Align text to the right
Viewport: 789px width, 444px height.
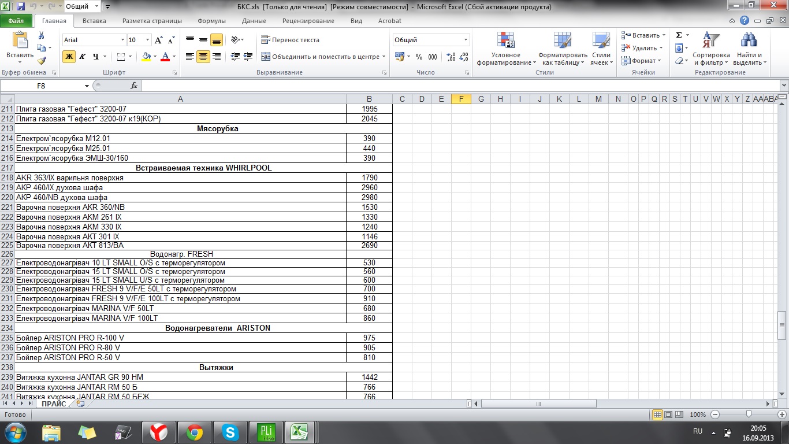tap(217, 57)
